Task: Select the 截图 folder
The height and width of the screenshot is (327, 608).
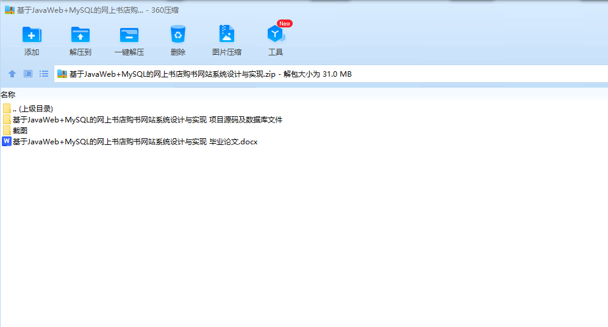Action: click(15, 131)
